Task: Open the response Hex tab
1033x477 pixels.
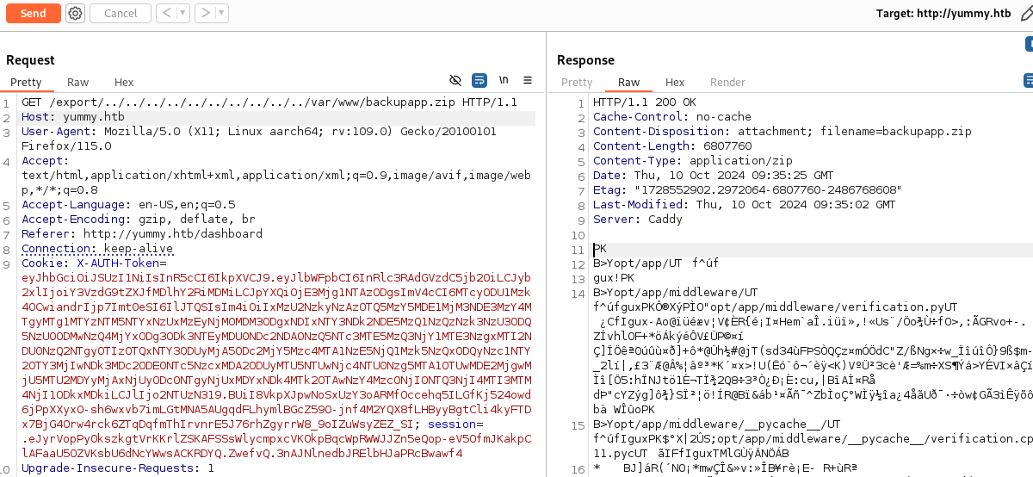Action: point(675,83)
